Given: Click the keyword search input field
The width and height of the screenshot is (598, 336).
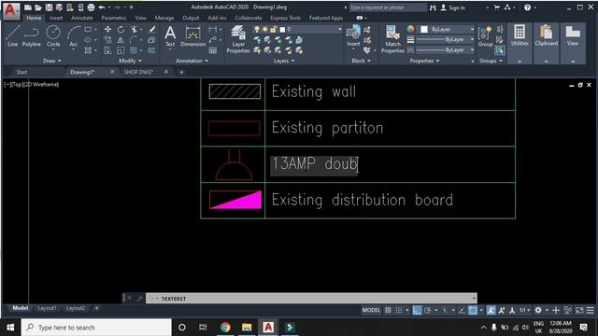Looking at the screenshot, I should coord(389,7).
